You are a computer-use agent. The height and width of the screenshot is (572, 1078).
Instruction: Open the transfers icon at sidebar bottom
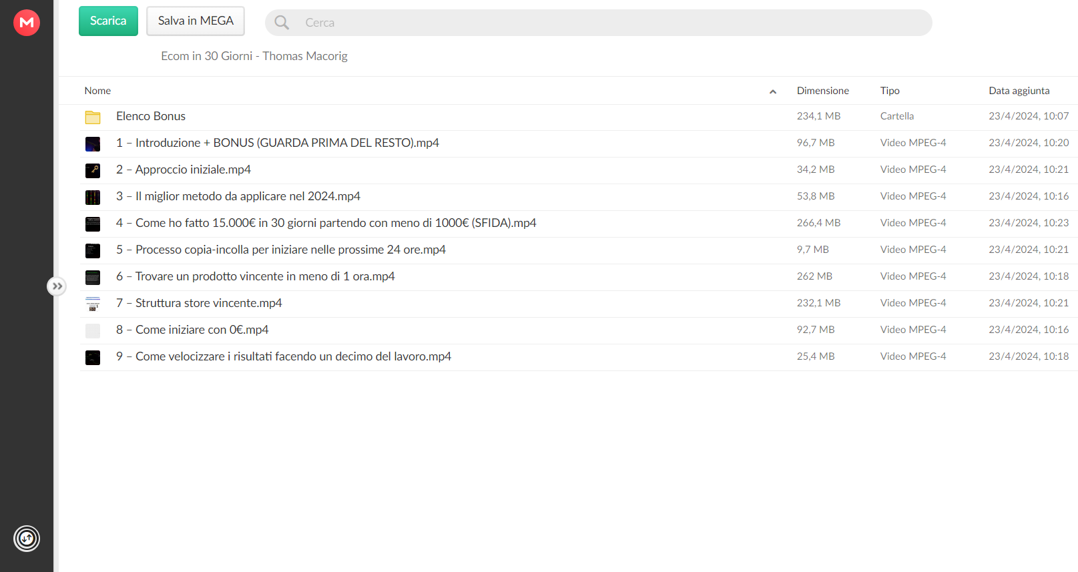point(27,539)
